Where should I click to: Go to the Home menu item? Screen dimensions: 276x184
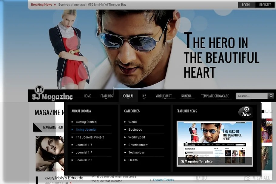(87, 96)
